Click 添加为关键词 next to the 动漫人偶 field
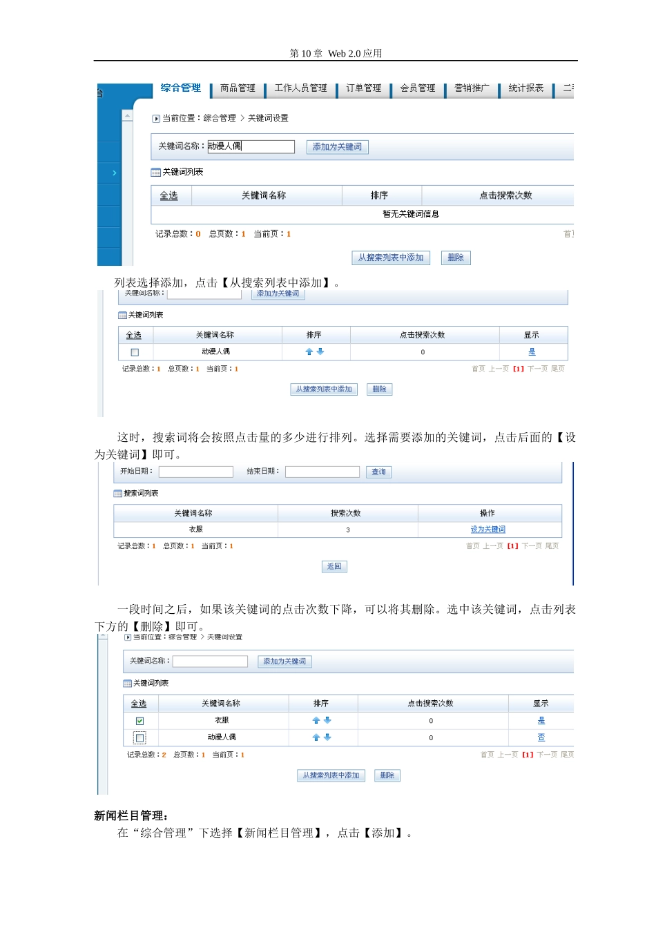 [x=337, y=146]
